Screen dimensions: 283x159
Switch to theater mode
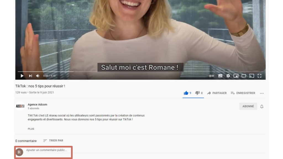pyautogui.click(x=244, y=76)
